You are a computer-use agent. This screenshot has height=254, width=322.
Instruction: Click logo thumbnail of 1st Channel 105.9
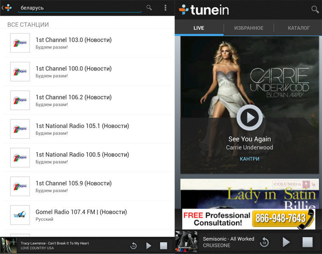[20, 186]
